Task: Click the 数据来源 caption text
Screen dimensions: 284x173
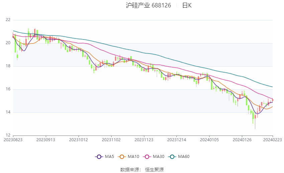Action: click(129, 170)
